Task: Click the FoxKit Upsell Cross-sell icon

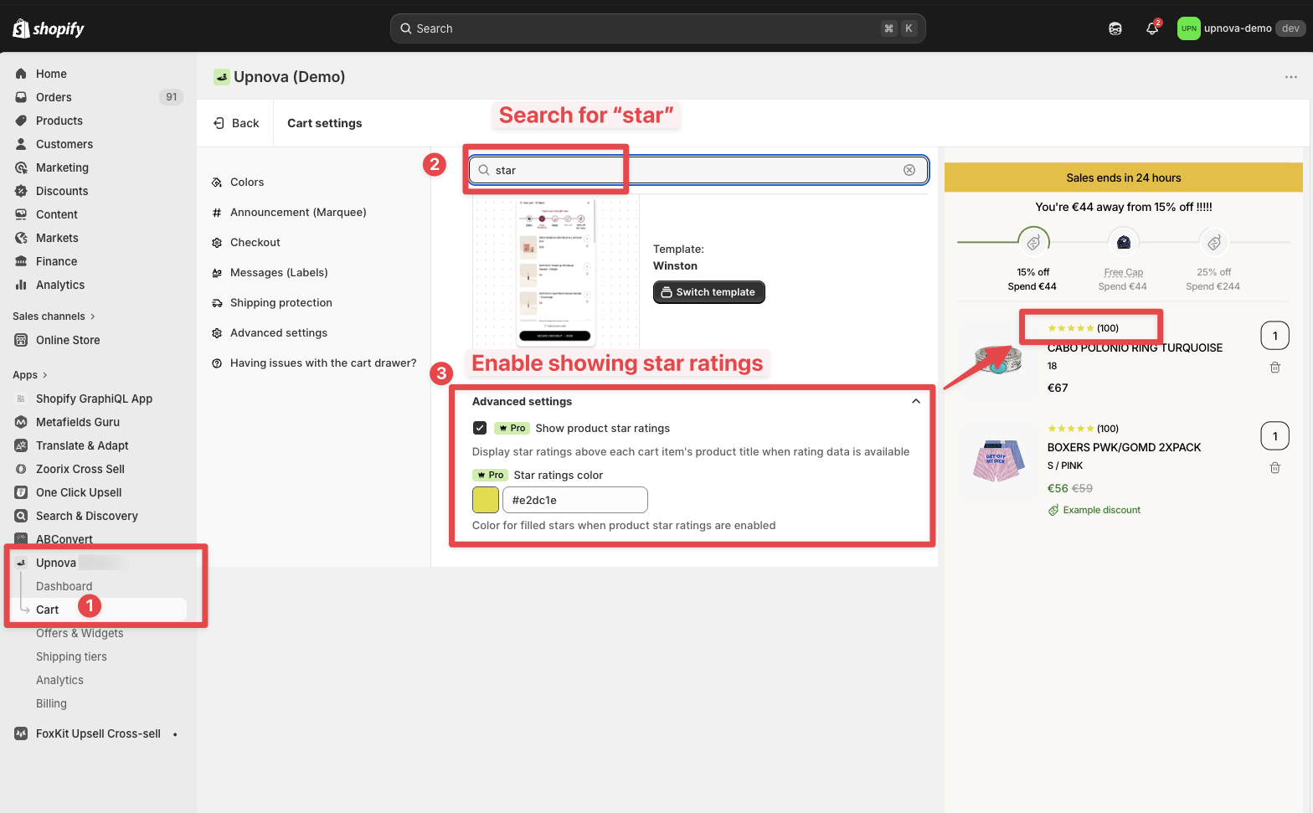Action: click(x=21, y=733)
